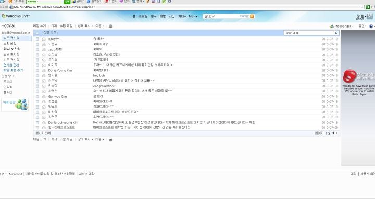Go to the previous page using the left arrow
This screenshot has width=375, height=199.
pos(333,133)
